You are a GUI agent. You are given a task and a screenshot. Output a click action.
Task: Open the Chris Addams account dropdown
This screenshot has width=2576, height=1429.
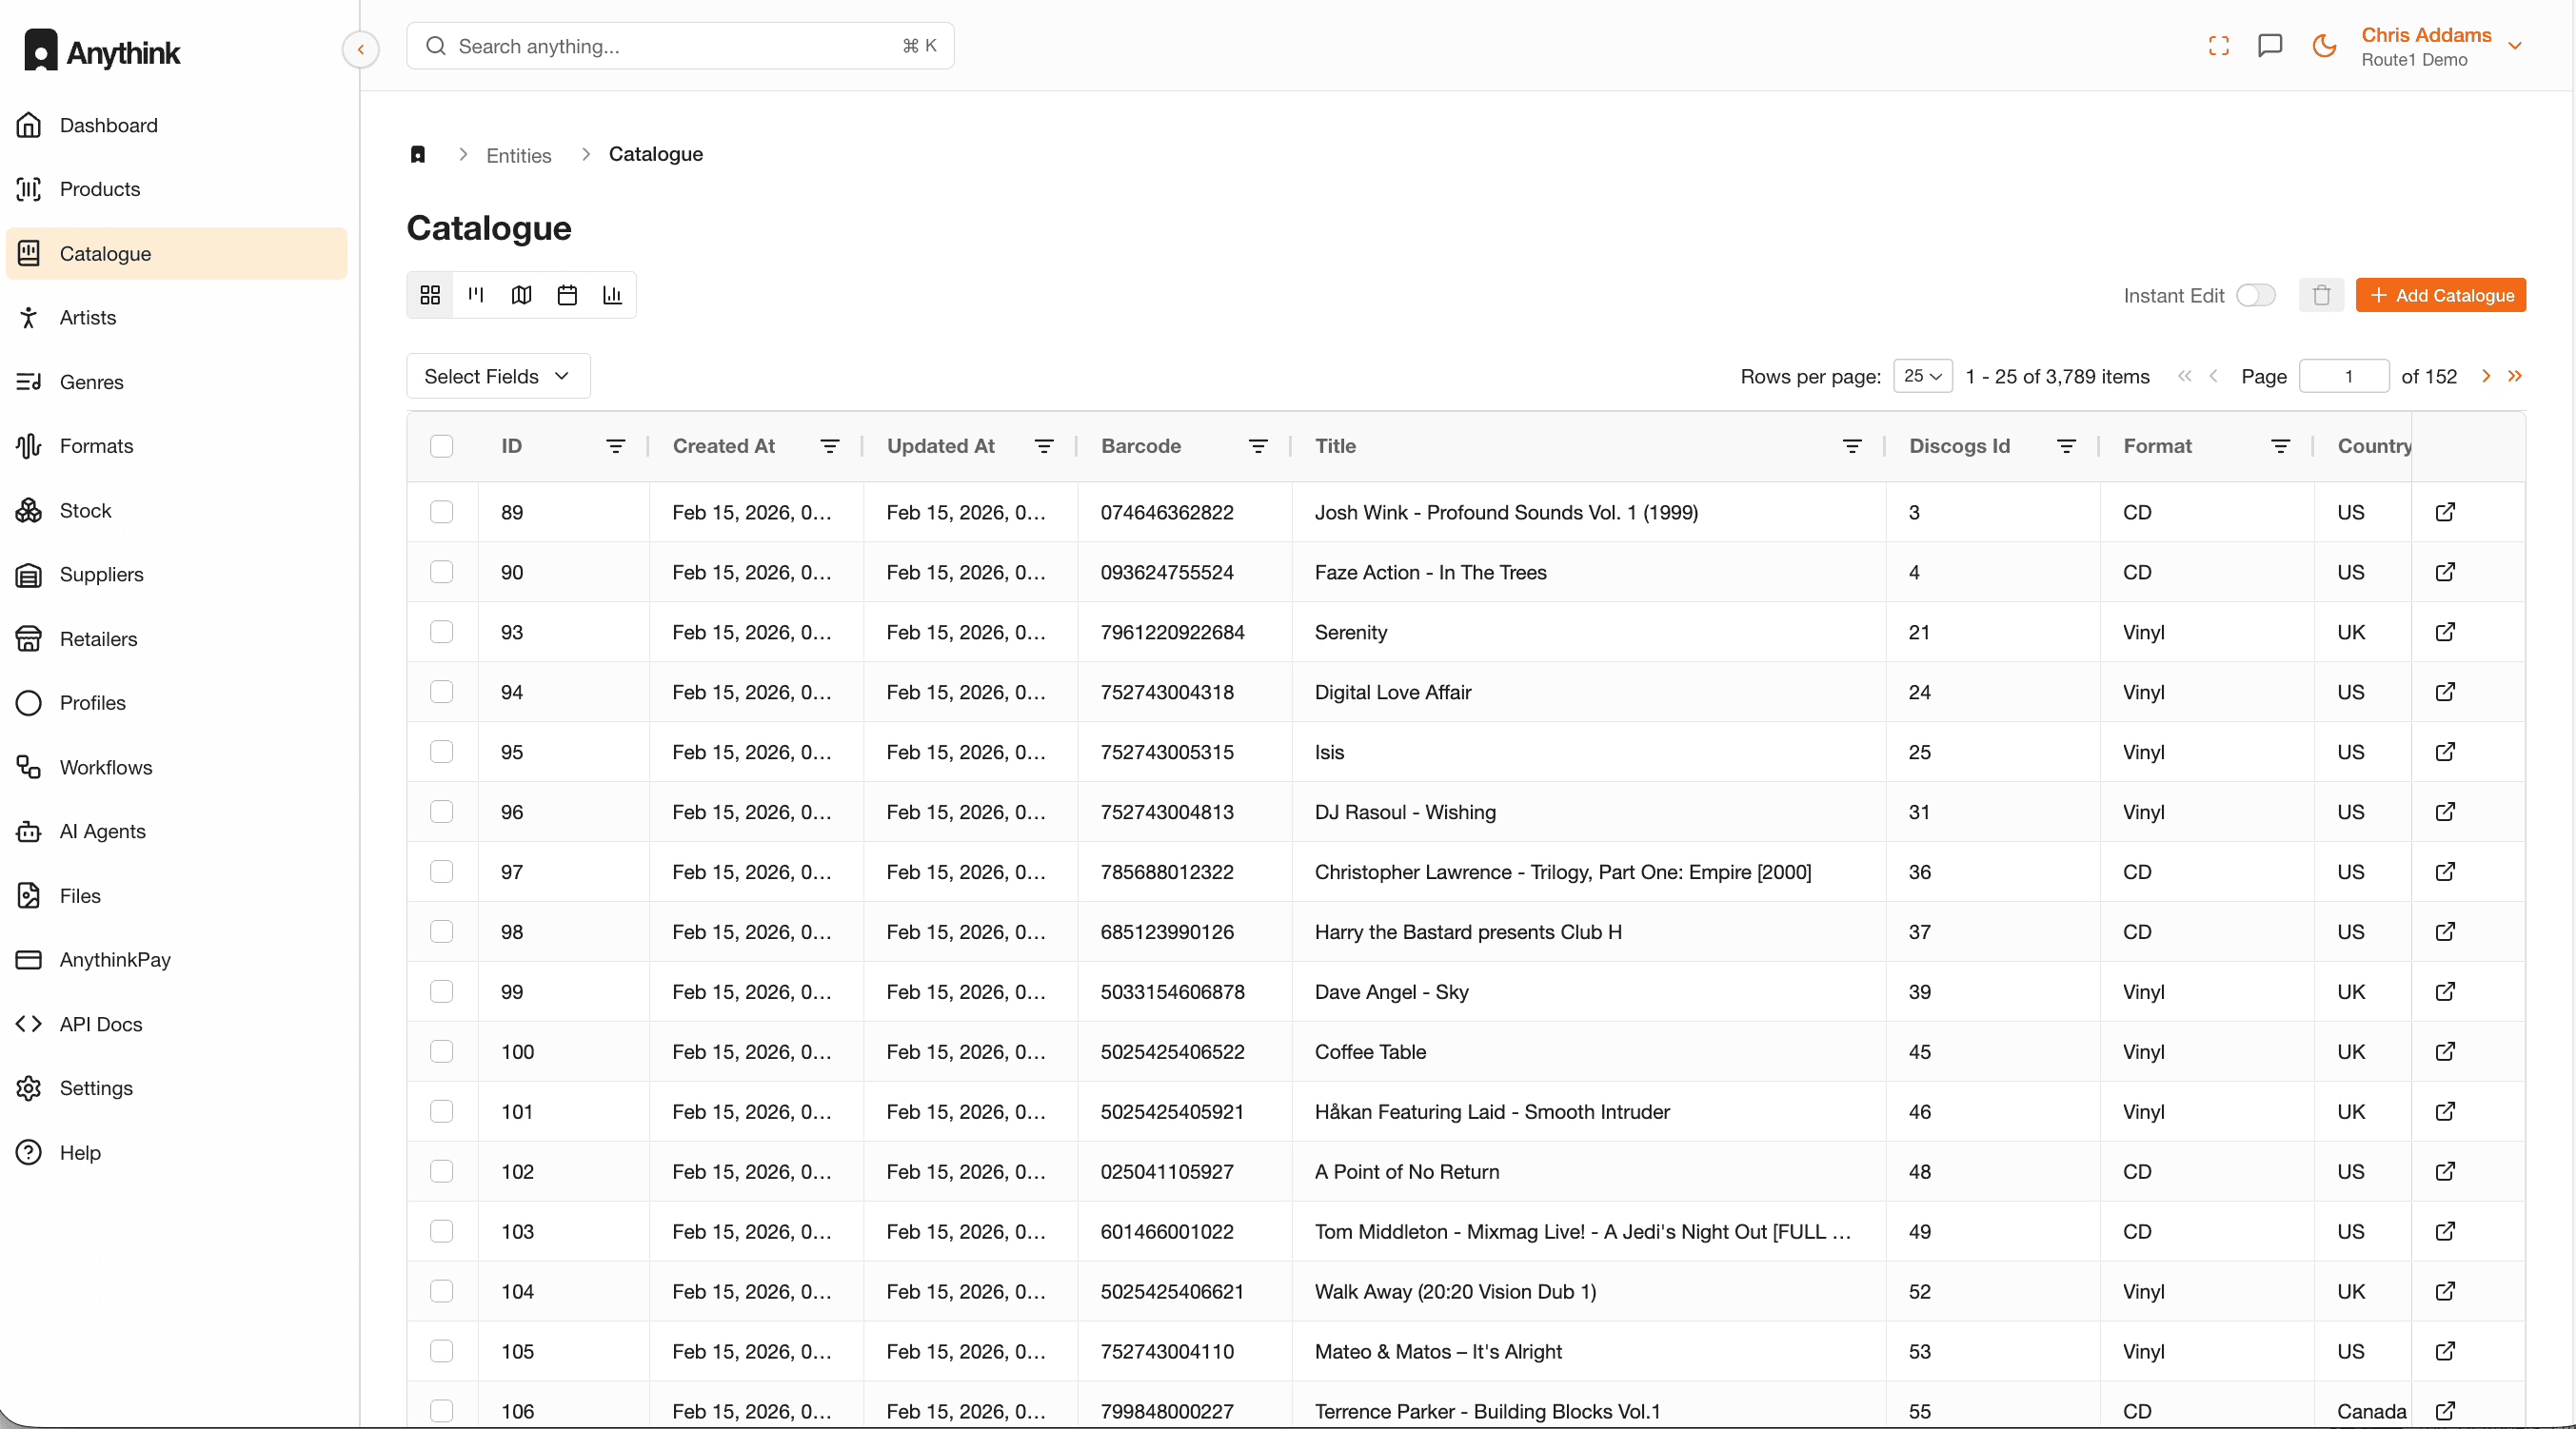pos(2441,45)
